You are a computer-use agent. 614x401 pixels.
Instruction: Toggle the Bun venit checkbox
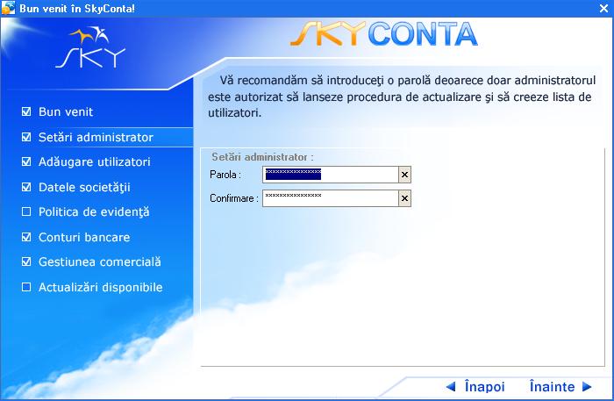click(26, 112)
